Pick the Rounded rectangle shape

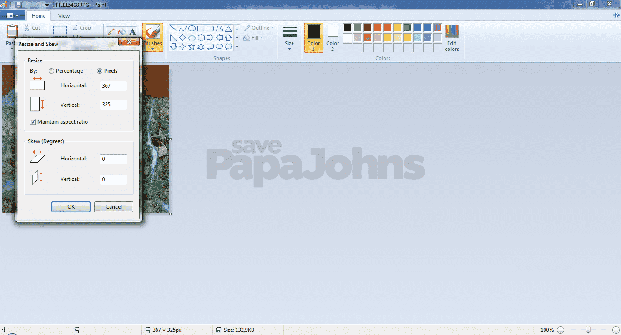[x=210, y=28]
